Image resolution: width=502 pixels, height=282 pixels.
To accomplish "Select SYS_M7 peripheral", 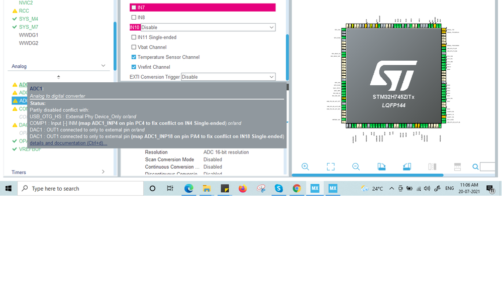I will coord(28,27).
